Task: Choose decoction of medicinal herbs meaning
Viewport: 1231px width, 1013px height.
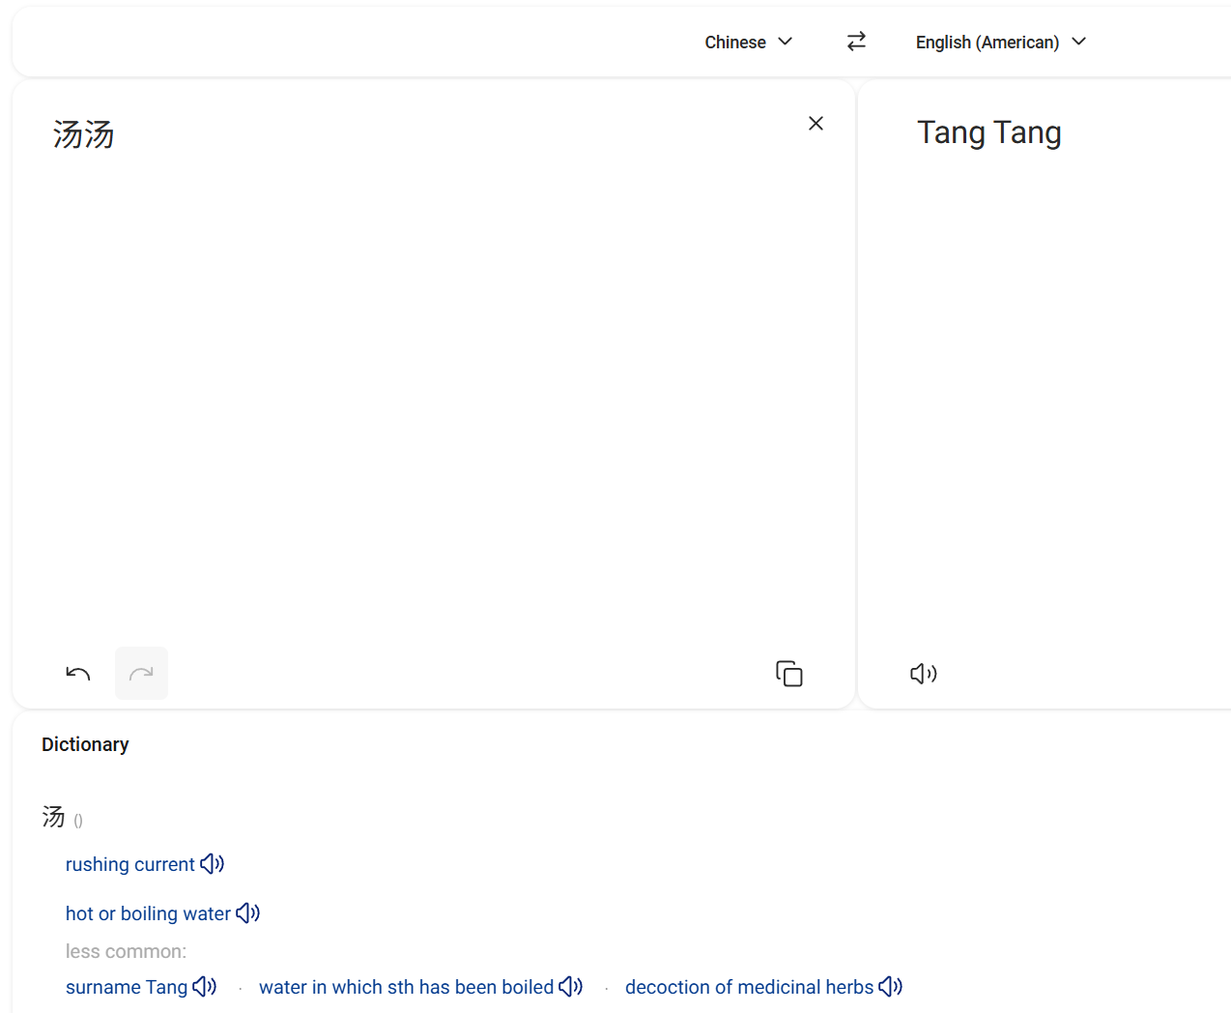Action: [749, 987]
